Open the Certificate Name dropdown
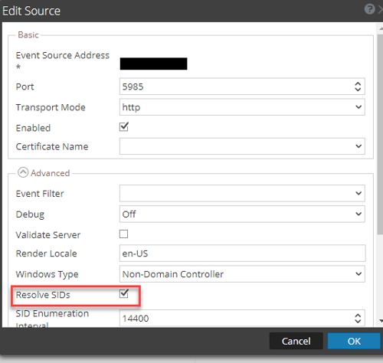Screen dimensions: 383x363 click(x=242, y=146)
